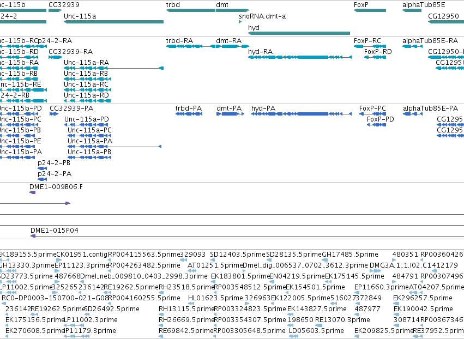Image resolution: width=464 pixels, height=339 pixels.
Task: Click the FoxP-RD transcript
Action: pyautogui.click(x=375, y=57)
